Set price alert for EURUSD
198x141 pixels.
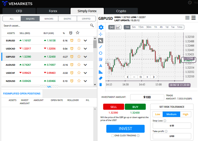pyautogui.click(x=72, y=40)
